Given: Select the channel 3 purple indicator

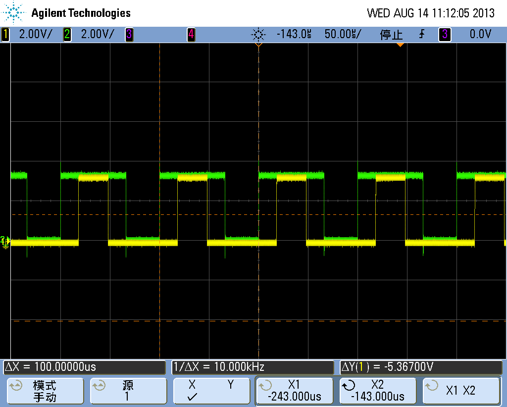Looking at the screenshot, I should [129, 34].
